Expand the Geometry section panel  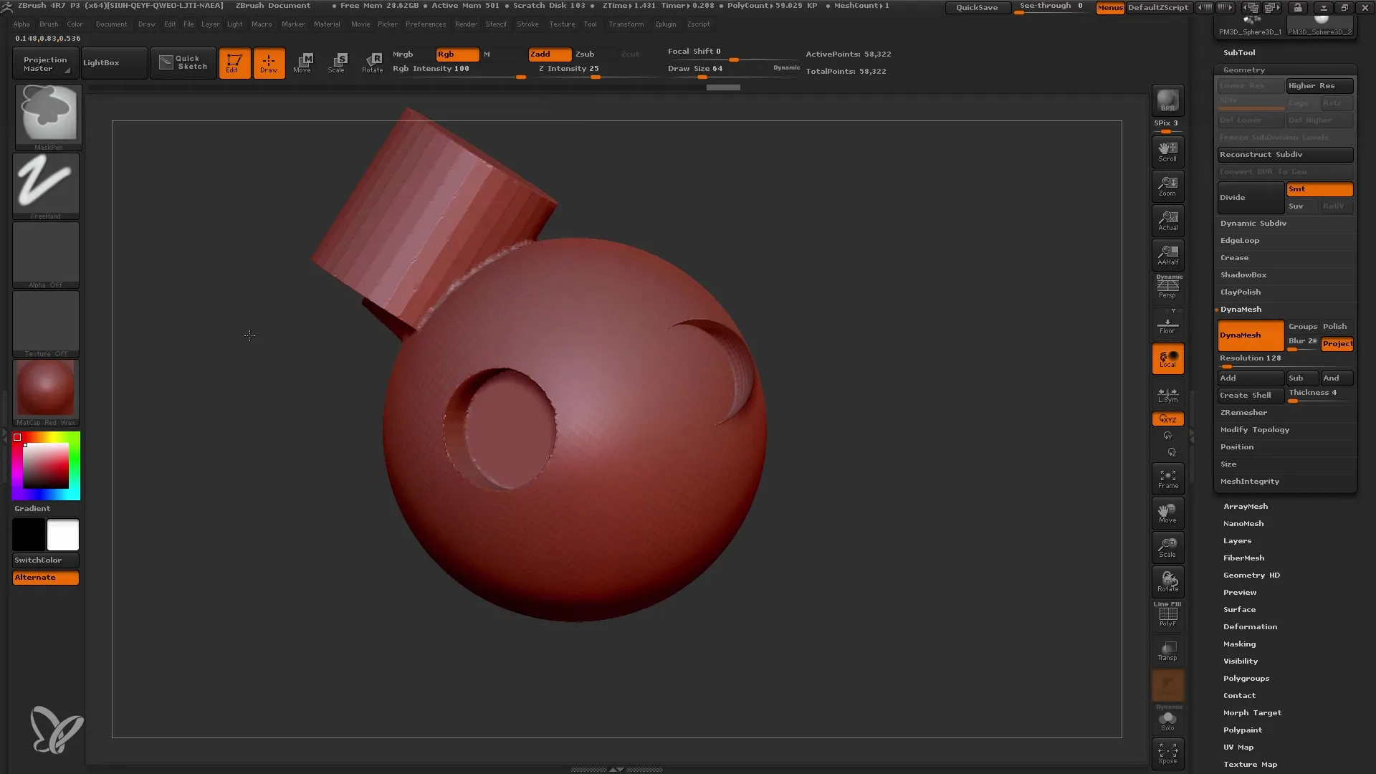click(1243, 69)
